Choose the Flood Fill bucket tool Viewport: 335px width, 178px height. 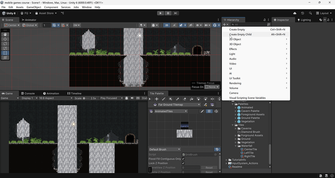[192, 99]
